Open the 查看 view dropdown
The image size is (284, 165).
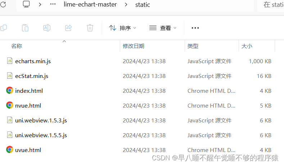click(x=163, y=28)
